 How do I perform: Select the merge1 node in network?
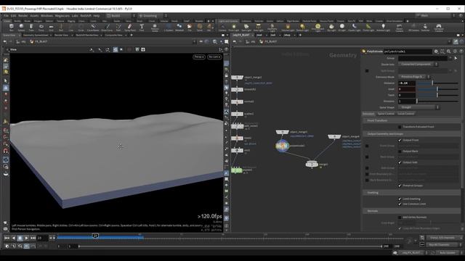pyautogui.click(x=312, y=165)
